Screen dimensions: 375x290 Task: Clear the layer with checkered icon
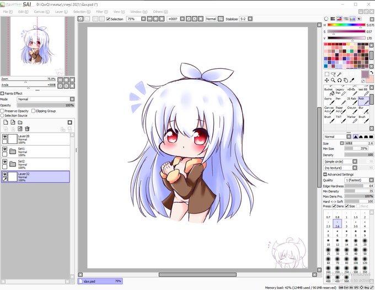click(x=20, y=129)
